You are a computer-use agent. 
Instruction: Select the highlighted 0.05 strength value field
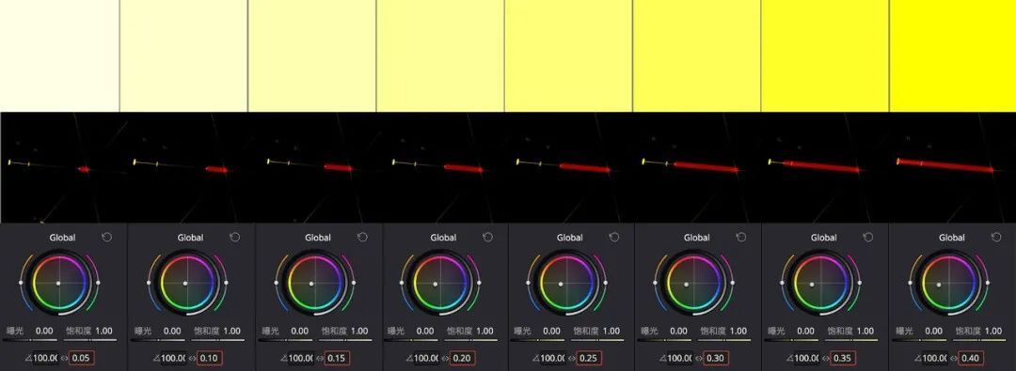point(82,358)
